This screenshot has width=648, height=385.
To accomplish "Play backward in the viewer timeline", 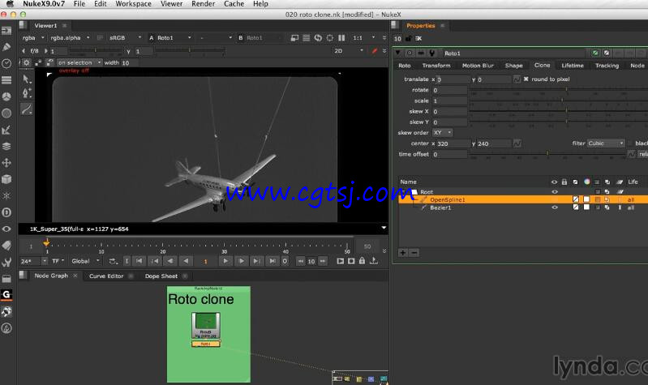I will (x=186, y=261).
